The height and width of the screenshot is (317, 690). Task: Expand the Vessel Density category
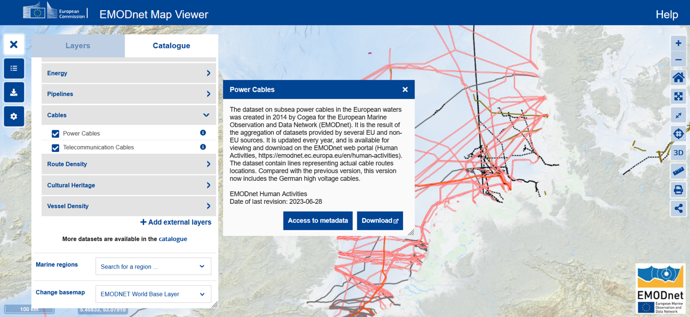point(129,206)
